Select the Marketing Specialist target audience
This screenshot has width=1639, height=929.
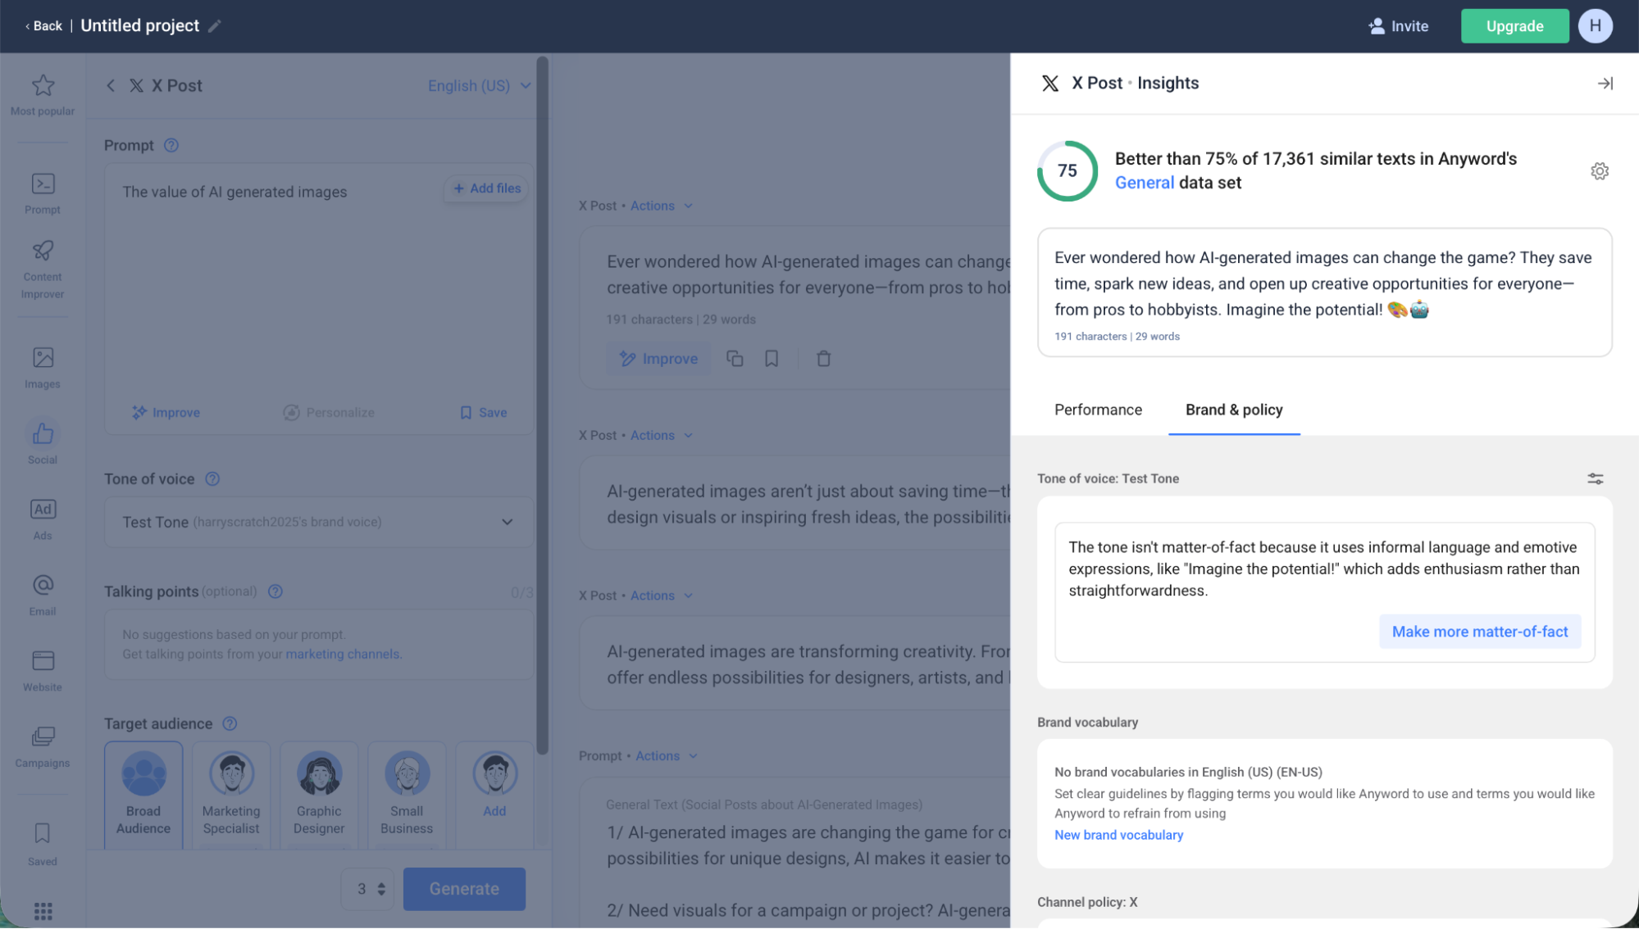coord(231,793)
